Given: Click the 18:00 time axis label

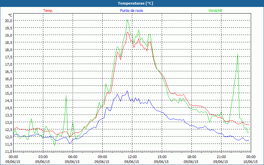Looking at the screenshot, I should [191, 157].
